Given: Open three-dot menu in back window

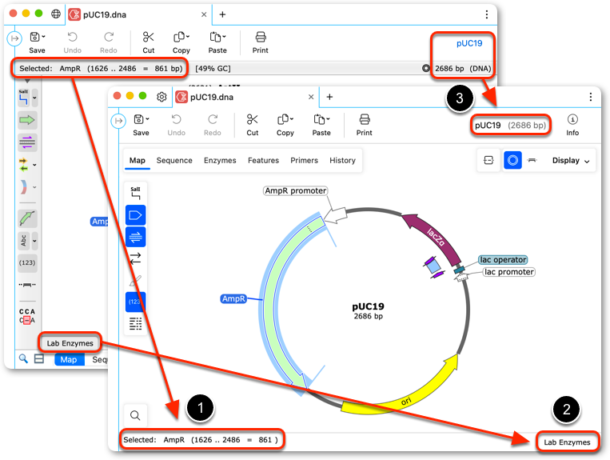Looking at the screenshot, I should coord(487,14).
